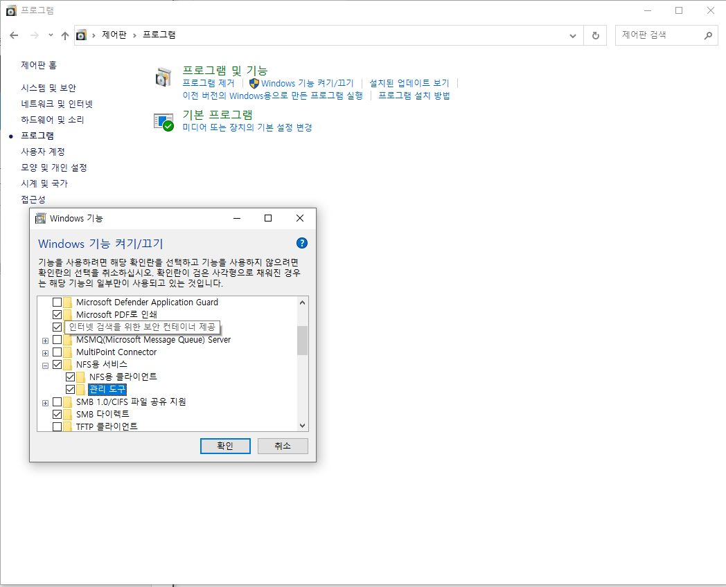Open help for Windows 기능 dialog
Image resolution: width=726 pixels, height=587 pixels.
[x=302, y=243]
